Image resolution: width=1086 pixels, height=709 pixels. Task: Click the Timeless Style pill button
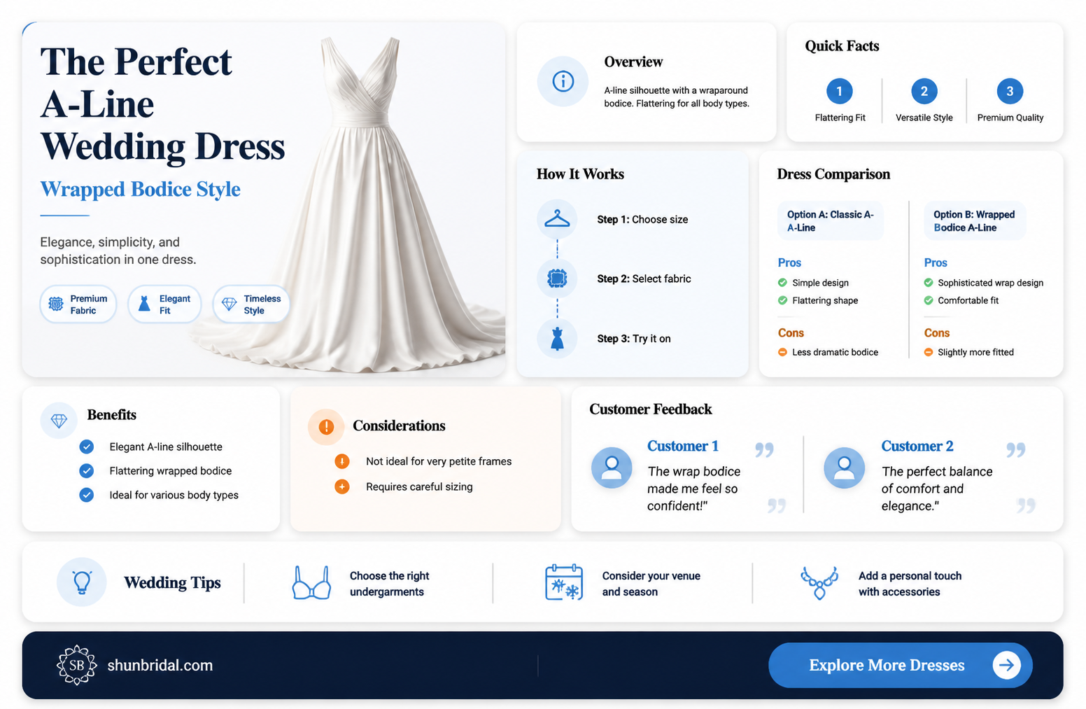(x=251, y=304)
